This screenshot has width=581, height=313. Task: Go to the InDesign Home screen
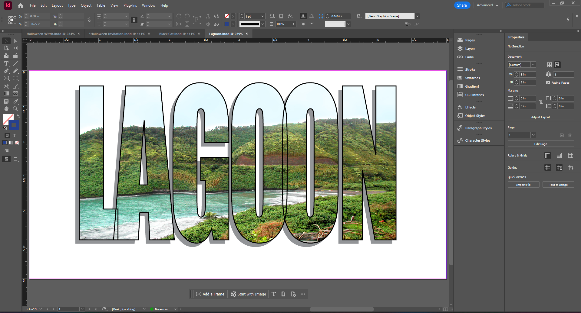21,5
